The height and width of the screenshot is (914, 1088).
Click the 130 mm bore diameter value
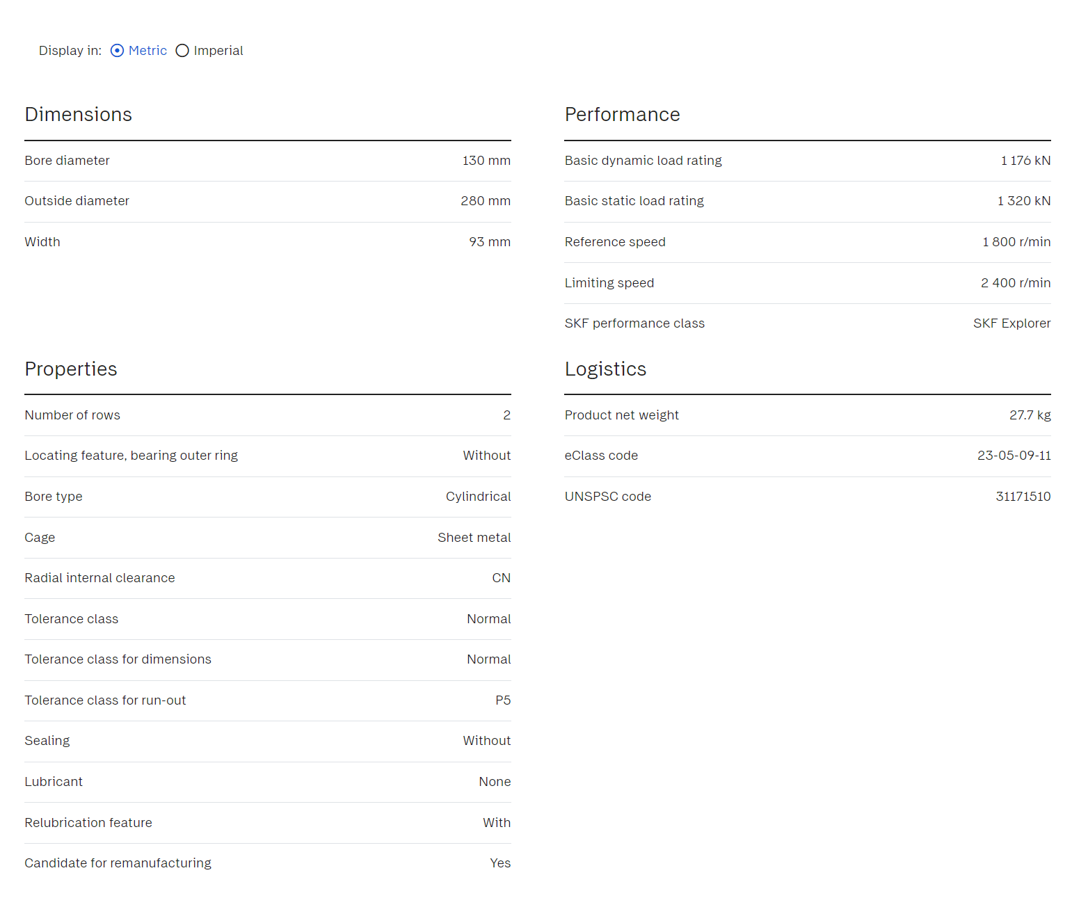pyautogui.click(x=486, y=161)
